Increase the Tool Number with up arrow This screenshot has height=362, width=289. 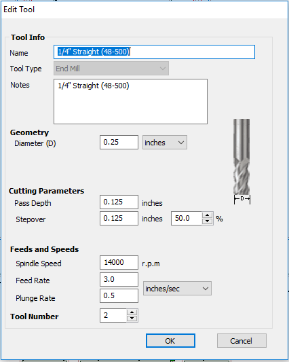[x=132, y=312]
